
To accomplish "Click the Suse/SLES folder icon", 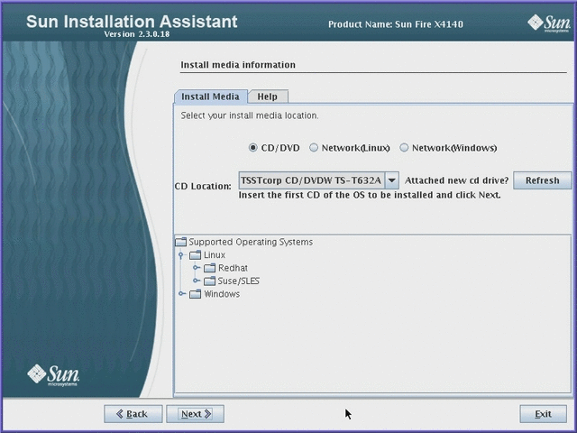I will (209, 281).
